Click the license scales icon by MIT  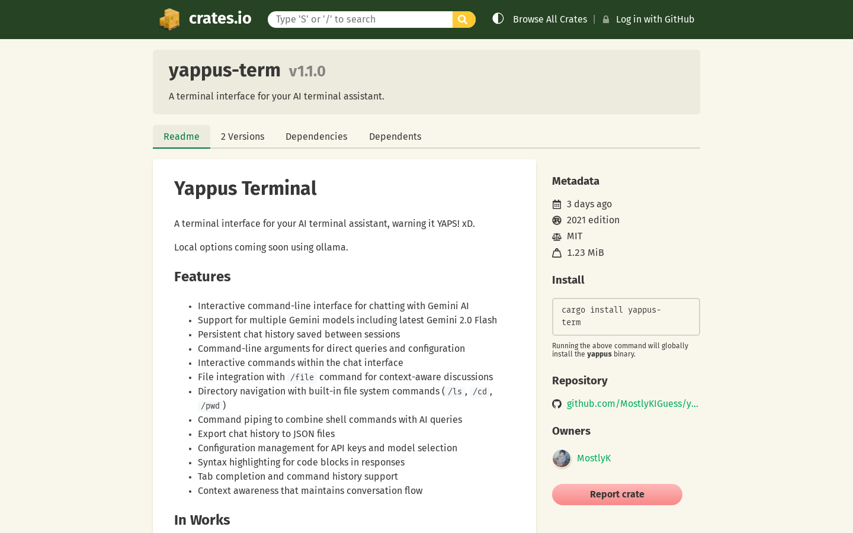pos(557,236)
